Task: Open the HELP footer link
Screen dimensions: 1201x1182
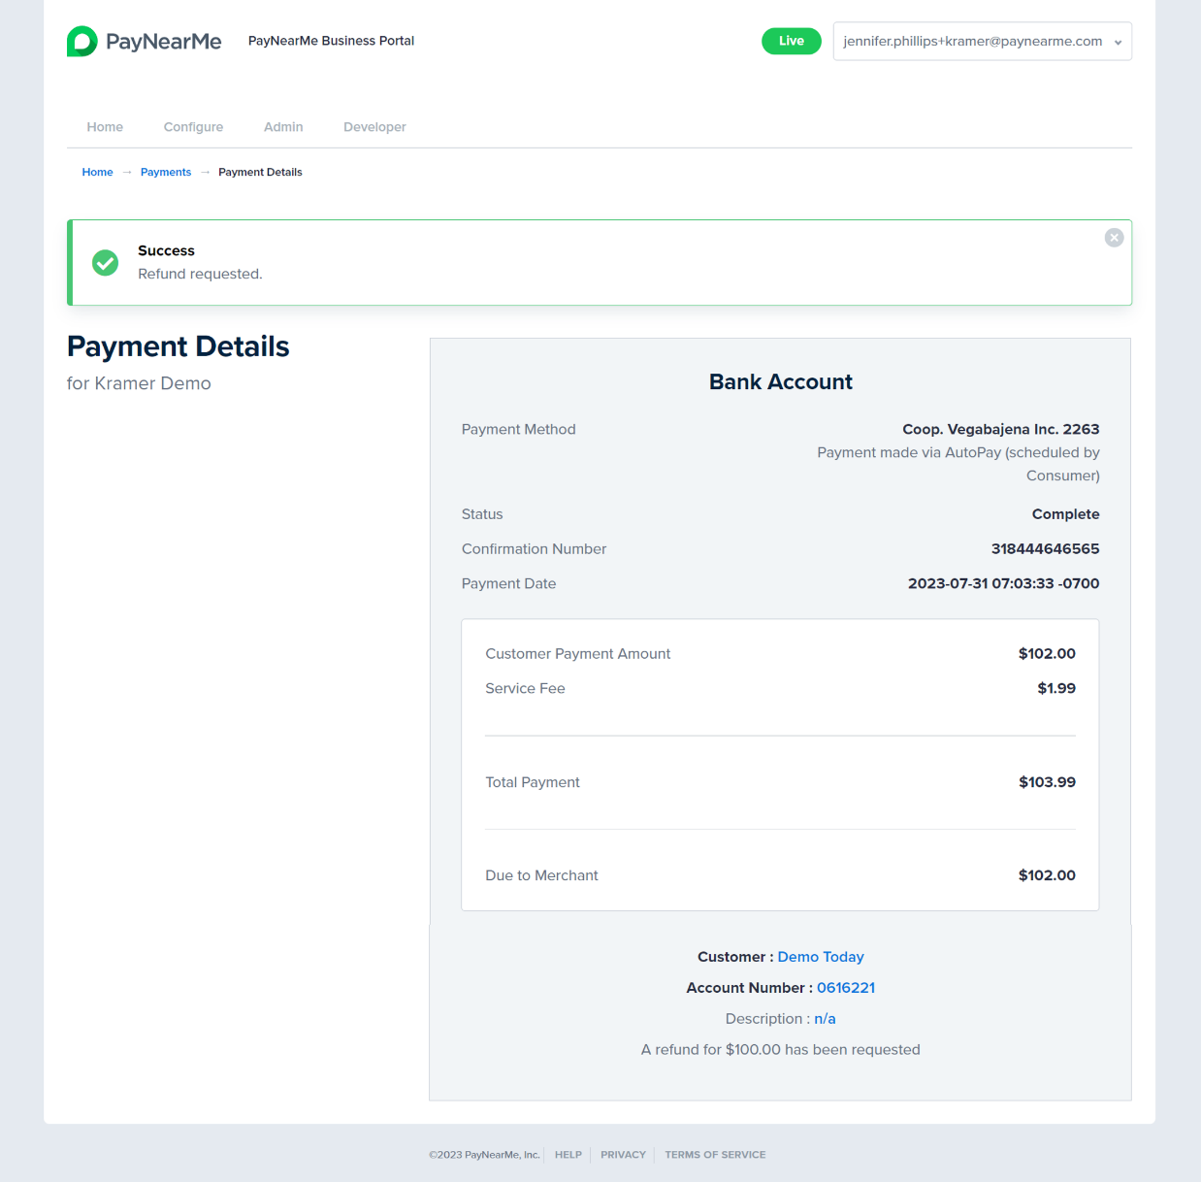Action: pos(568,1155)
